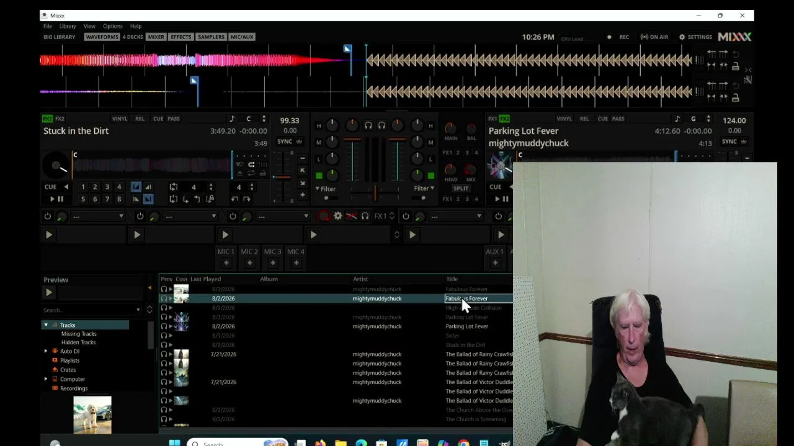The width and height of the screenshot is (794, 446).
Task: Select Missing Tracks in the sidebar
Action: tap(79, 334)
